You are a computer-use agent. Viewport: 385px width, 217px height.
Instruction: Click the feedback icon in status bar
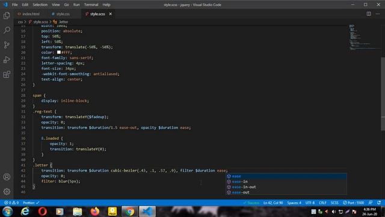coord(371,203)
